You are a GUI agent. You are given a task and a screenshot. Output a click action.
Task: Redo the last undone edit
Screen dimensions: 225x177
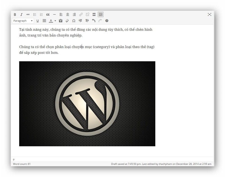(x=100, y=21)
